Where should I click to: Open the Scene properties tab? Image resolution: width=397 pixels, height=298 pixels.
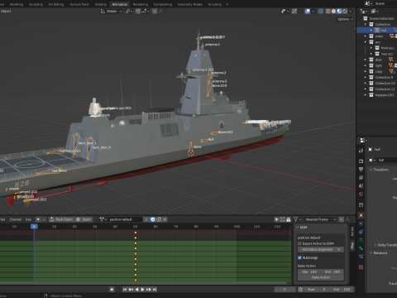pyautogui.click(x=361, y=185)
